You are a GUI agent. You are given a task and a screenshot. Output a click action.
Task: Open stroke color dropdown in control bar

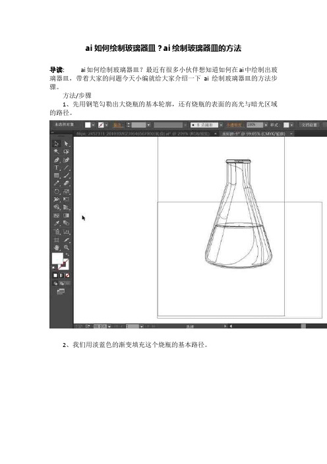coord(107,125)
